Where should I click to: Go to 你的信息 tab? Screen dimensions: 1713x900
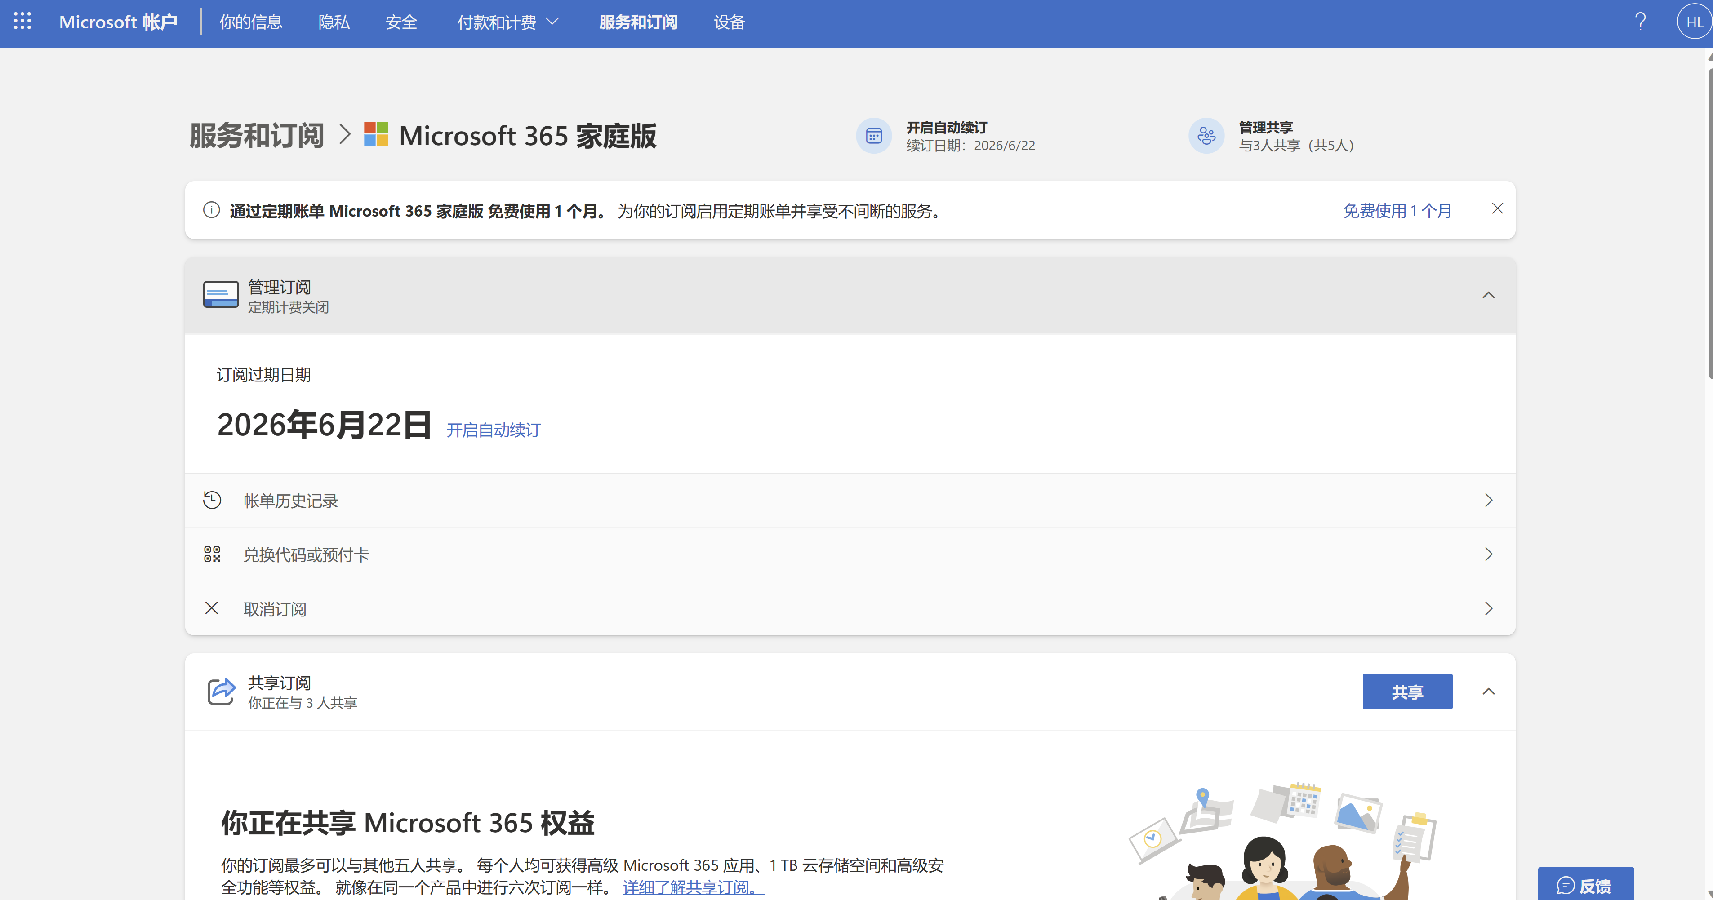coord(251,22)
